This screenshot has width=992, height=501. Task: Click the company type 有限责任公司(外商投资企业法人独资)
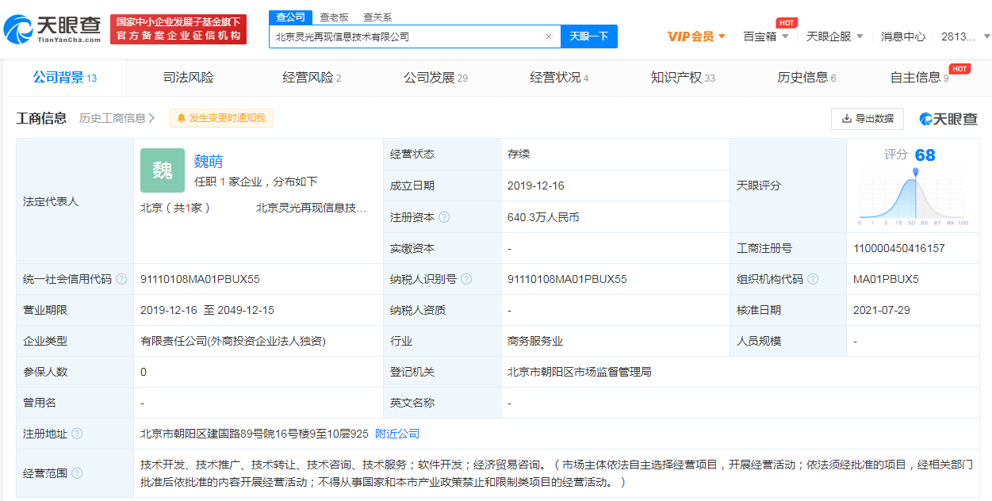point(233,342)
